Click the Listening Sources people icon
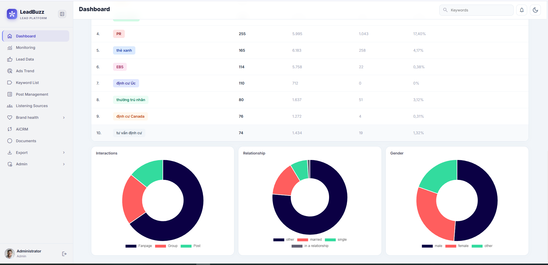The image size is (548, 265). (x=10, y=106)
